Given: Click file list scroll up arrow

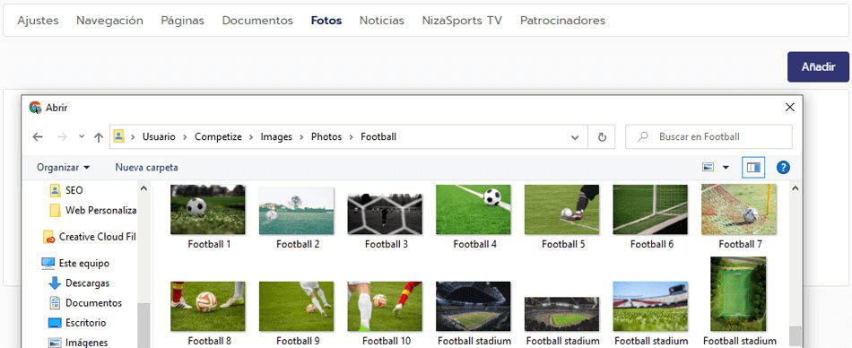Looking at the screenshot, I should [795, 188].
